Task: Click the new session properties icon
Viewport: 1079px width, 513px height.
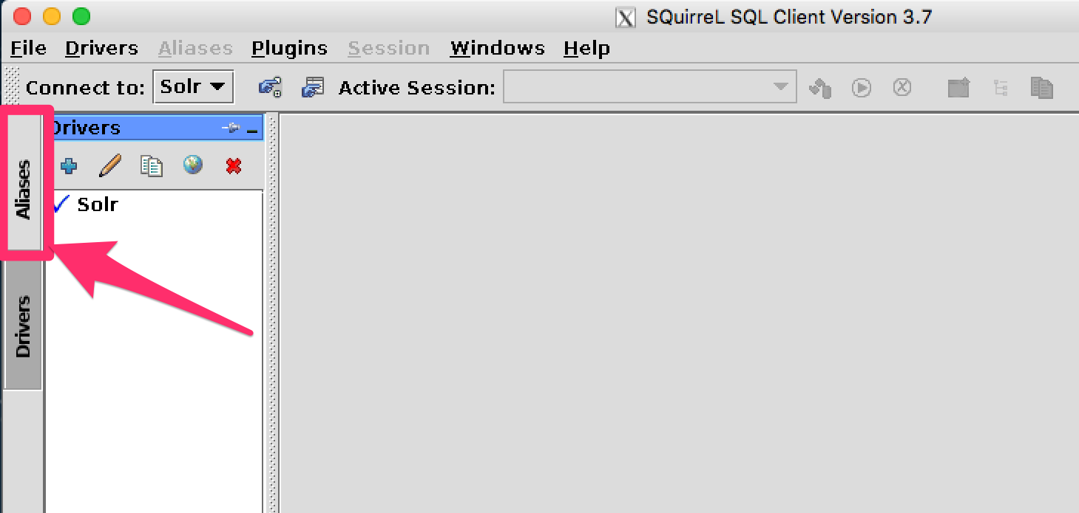Action: [313, 87]
